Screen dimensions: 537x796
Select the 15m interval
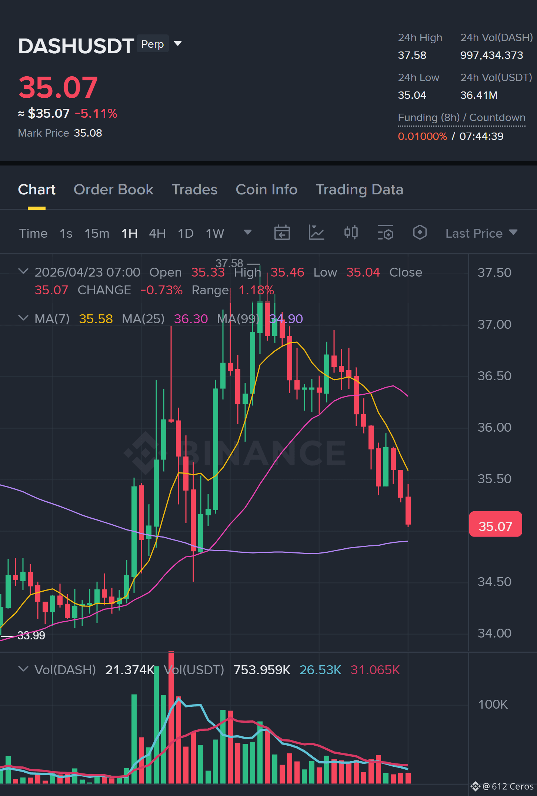pos(97,233)
